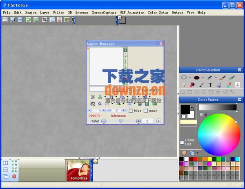Tick the mask checkbox in Layer Manager
This screenshot has width=245, height=189.
(x=145, y=111)
